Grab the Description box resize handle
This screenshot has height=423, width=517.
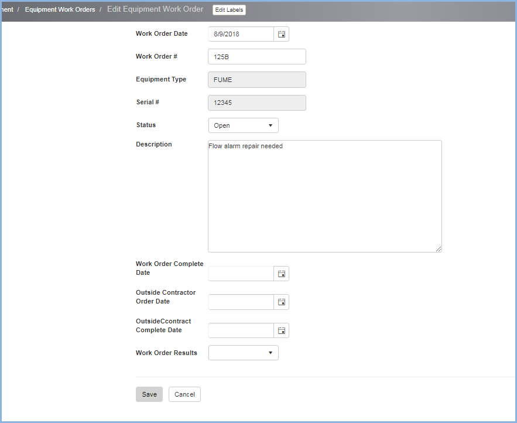coord(439,249)
